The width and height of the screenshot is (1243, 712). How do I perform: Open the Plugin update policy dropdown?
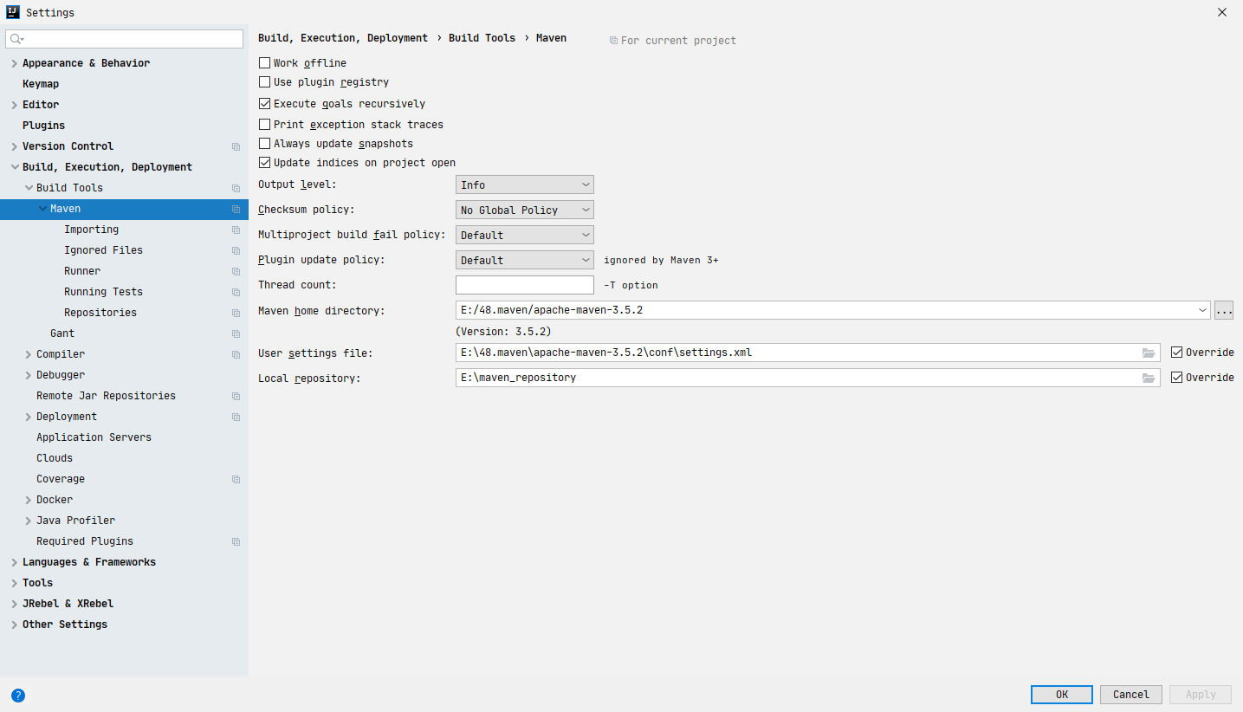tap(524, 260)
